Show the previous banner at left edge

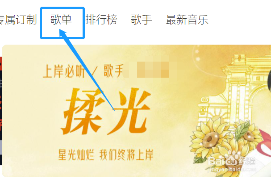point(1,111)
